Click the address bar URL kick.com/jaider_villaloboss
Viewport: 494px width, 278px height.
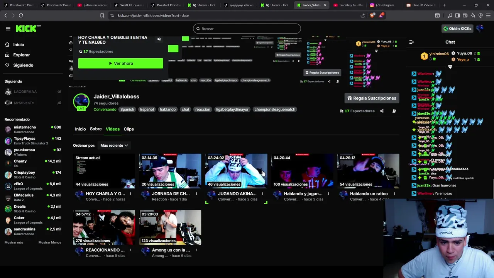click(x=153, y=15)
